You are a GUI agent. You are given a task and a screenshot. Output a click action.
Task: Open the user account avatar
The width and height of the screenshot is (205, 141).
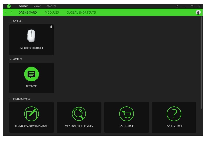tap(198, 12)
